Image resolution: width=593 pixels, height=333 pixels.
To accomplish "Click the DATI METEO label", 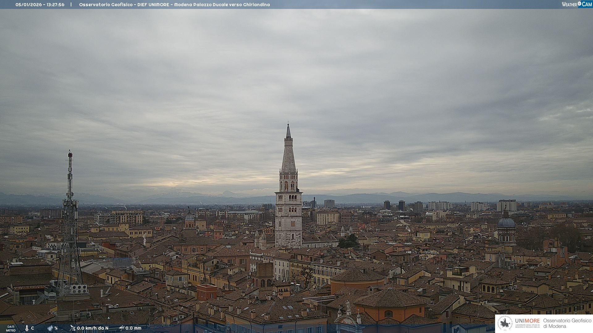I will click(x=11, y=328).
